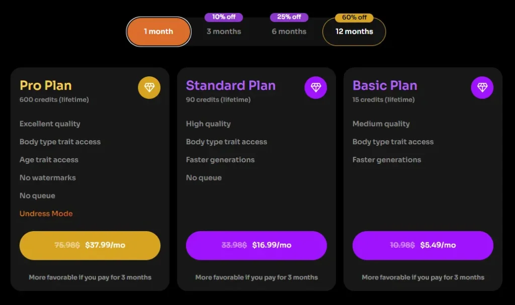Select the 1 month billing option
Viewport: 515px width, 305px height.
pyautogui.click(x=158, y=32)
